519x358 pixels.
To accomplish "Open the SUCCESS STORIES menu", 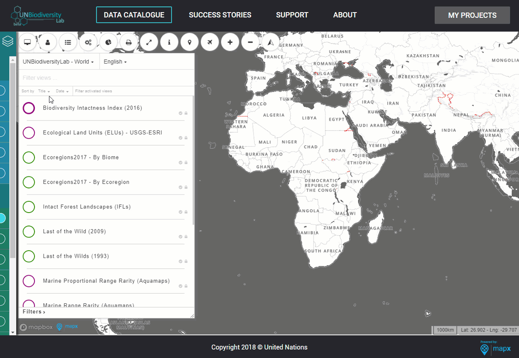I will point(220,15).
